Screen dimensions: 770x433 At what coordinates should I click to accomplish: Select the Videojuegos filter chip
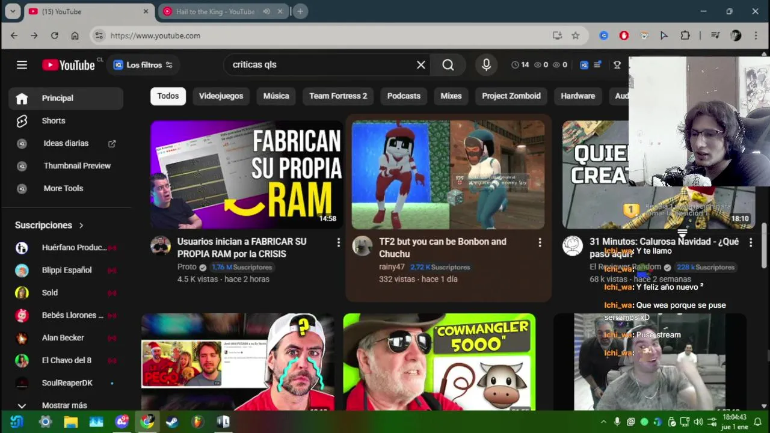pos(221,96)
